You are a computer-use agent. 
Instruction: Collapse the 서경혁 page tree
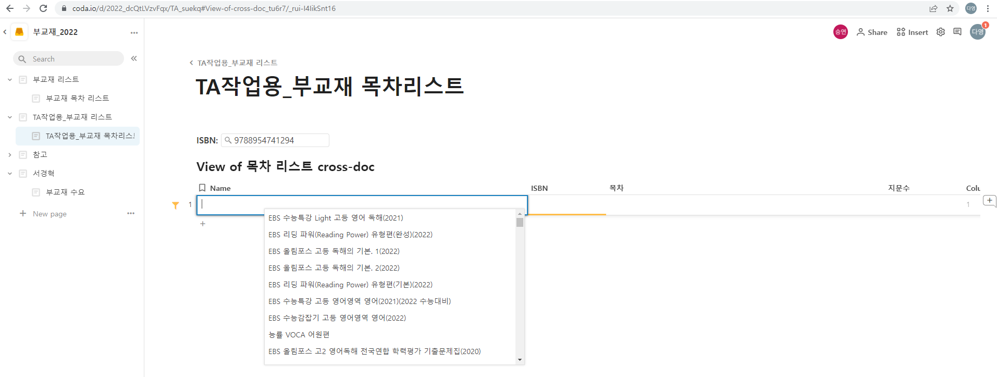10,174
